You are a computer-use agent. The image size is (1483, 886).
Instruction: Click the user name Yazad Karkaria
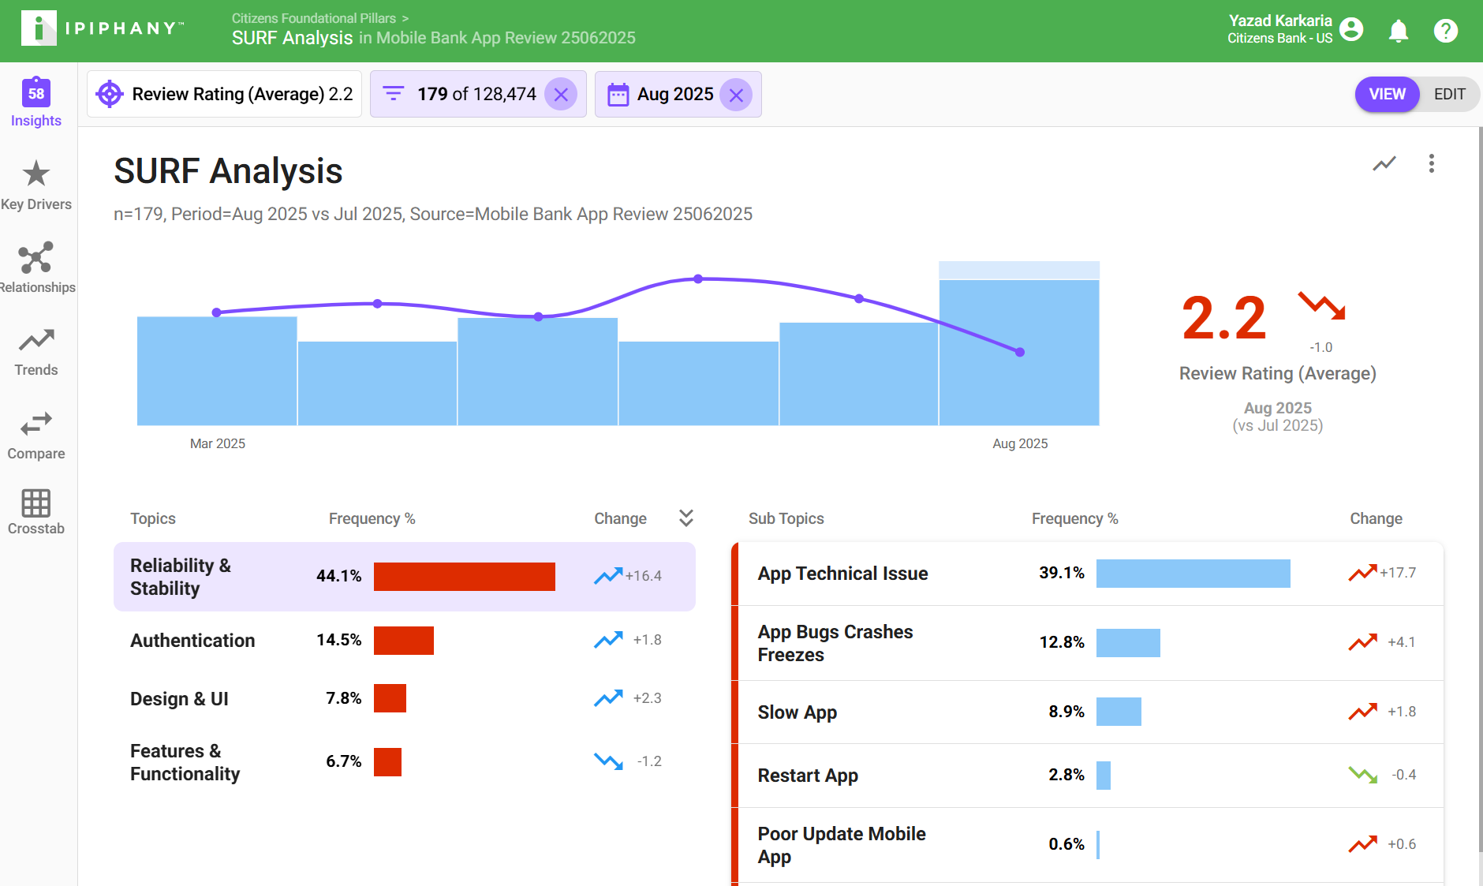point(1280,21)
